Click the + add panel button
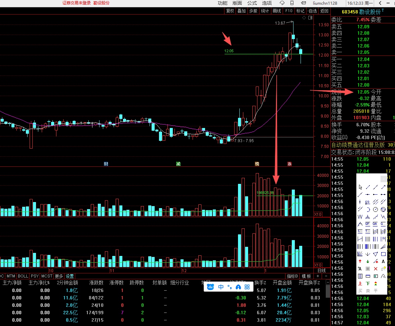The image size is (395, 326). click(x=318, y=276)
